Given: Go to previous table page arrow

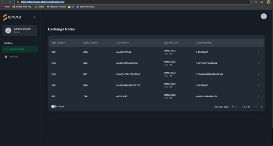Looking at the screenshot, I should point(256,107).
